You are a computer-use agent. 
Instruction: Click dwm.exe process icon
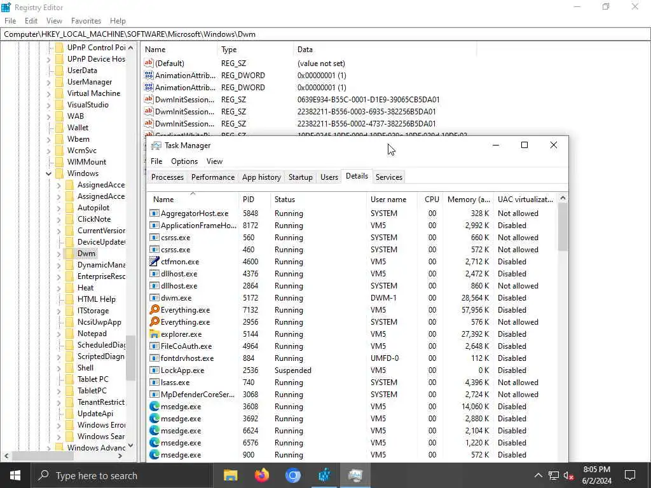(154, 298)
